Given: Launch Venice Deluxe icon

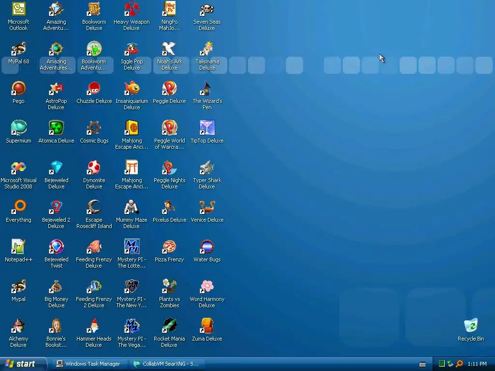Looking at the screenshot, I should [x=207, y=207].
